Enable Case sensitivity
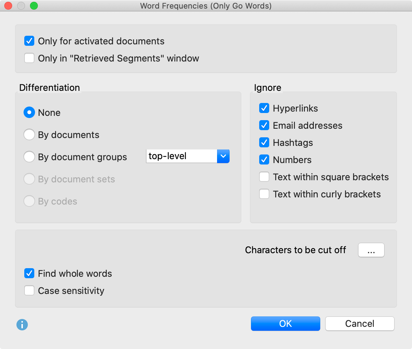 (x=29, y=290)
